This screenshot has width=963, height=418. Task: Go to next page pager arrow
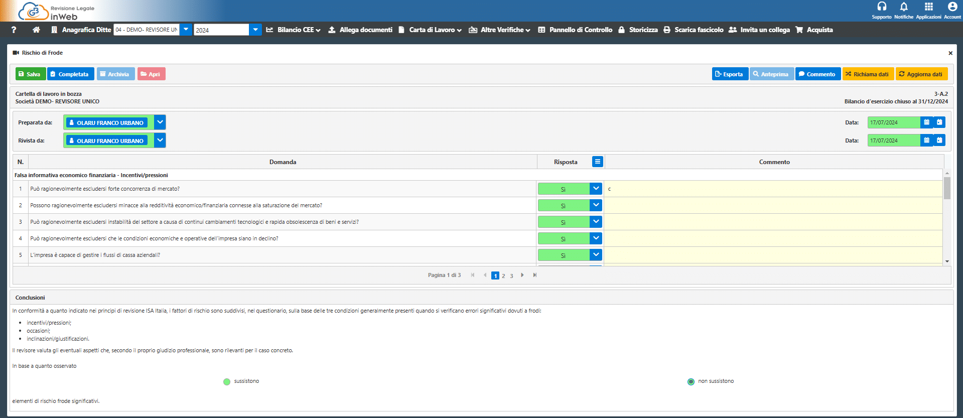(522, 275)
